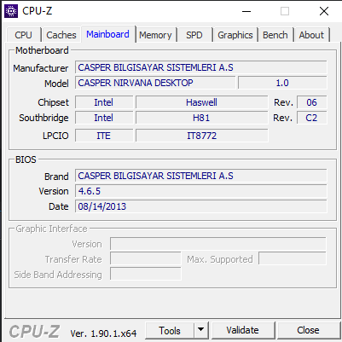Open the Caches tab
Screen dimensions: 342x342
[x=61, y=35]
